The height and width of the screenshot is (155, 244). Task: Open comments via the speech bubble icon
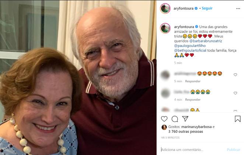click(x=175, y=119)
